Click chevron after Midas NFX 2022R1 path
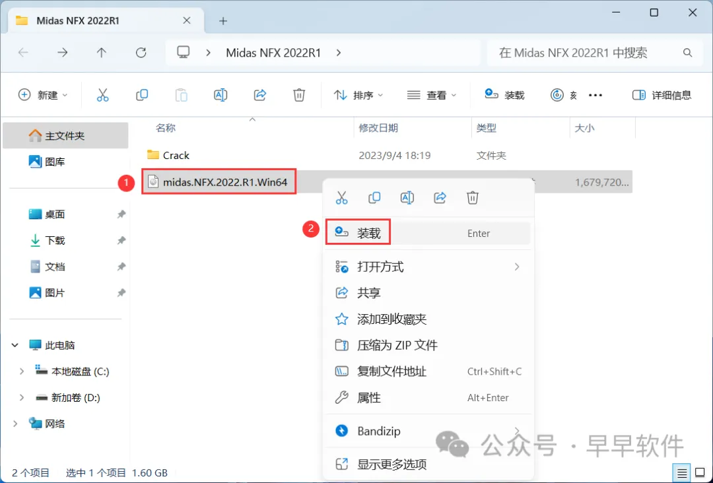 [338, 53]
